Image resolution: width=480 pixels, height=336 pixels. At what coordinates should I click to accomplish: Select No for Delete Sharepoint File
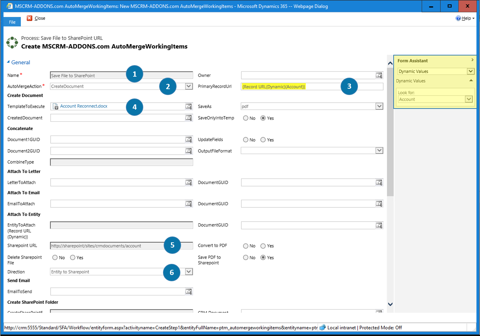(x=55, y=257)
